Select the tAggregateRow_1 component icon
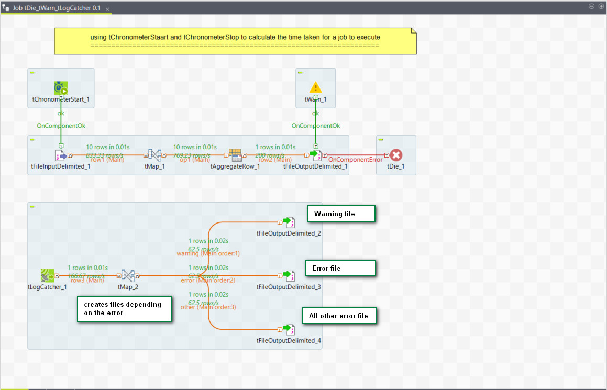607x390 pixels. click(x=235, y=155)
